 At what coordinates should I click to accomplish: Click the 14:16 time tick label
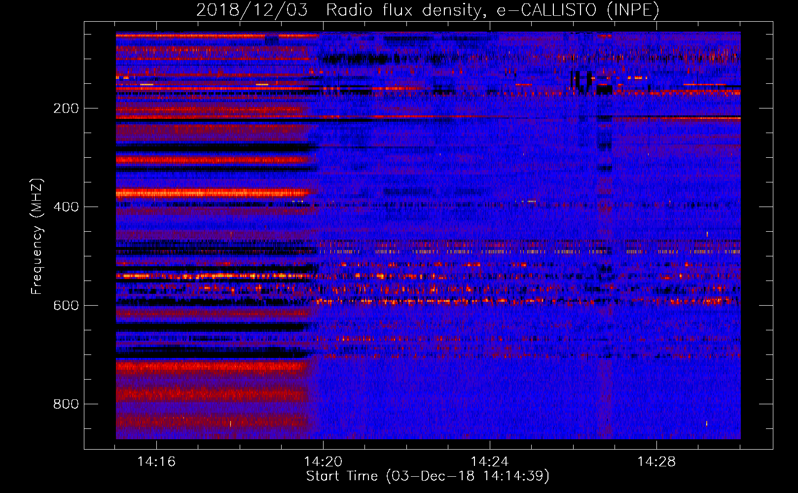156,462
